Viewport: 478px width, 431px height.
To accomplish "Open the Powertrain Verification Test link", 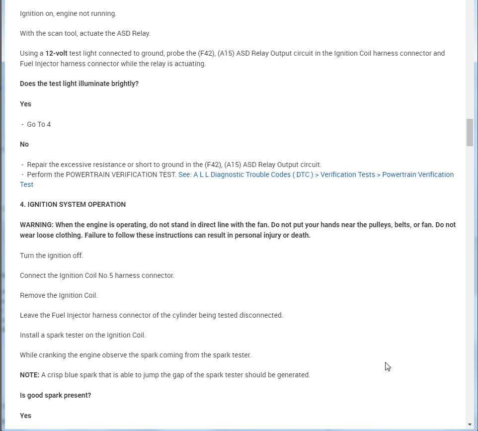I will [x=316, y=174].
